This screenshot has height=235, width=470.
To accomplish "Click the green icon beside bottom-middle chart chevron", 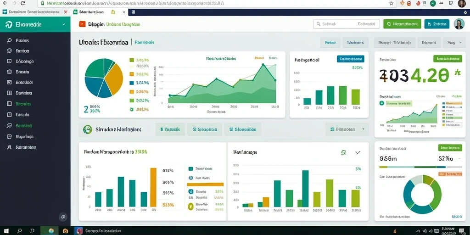I will (x=344, y=152).
